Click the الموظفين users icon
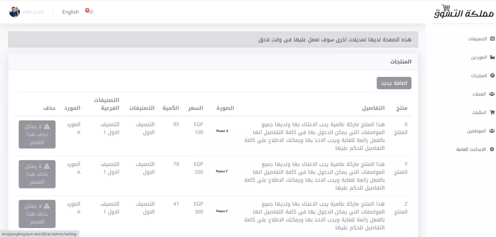The height and width of the screenshot is (237, 496). click(492, 130)
